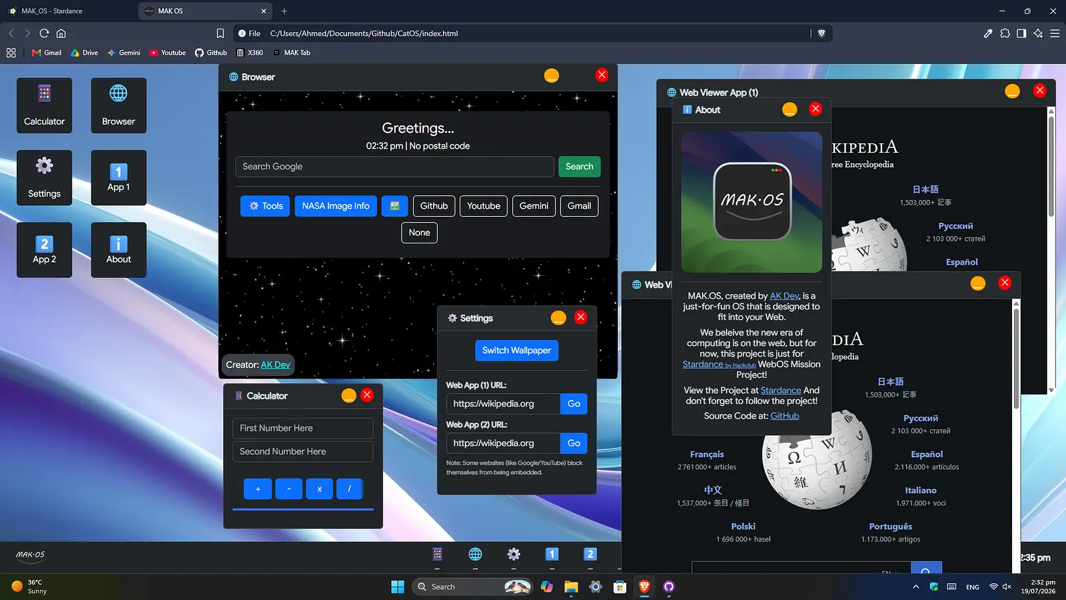Reload the page with the refresh icon

click(x=44, y=33)
